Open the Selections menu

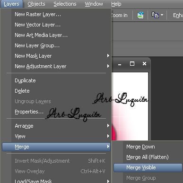[x=65, y=4]
